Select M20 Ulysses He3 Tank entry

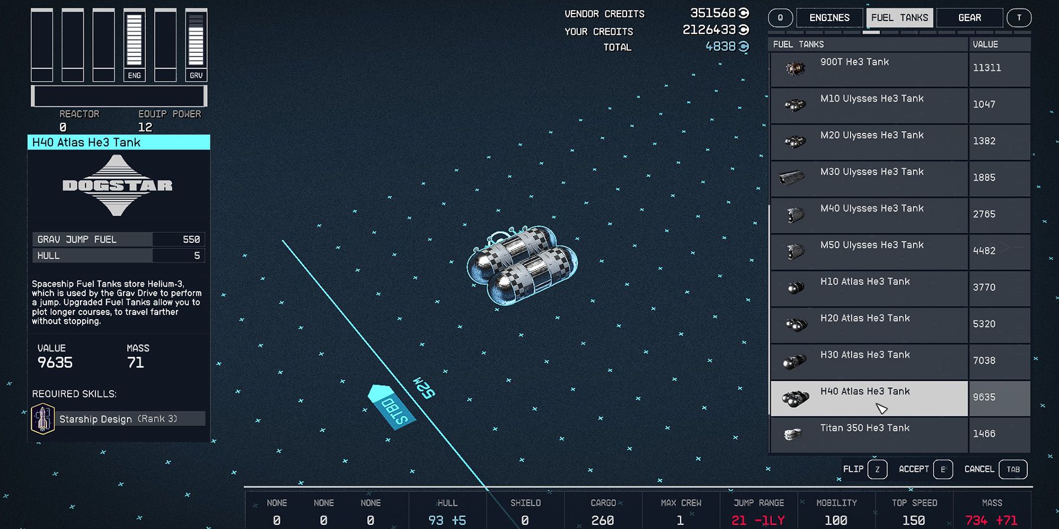point(869,142)
